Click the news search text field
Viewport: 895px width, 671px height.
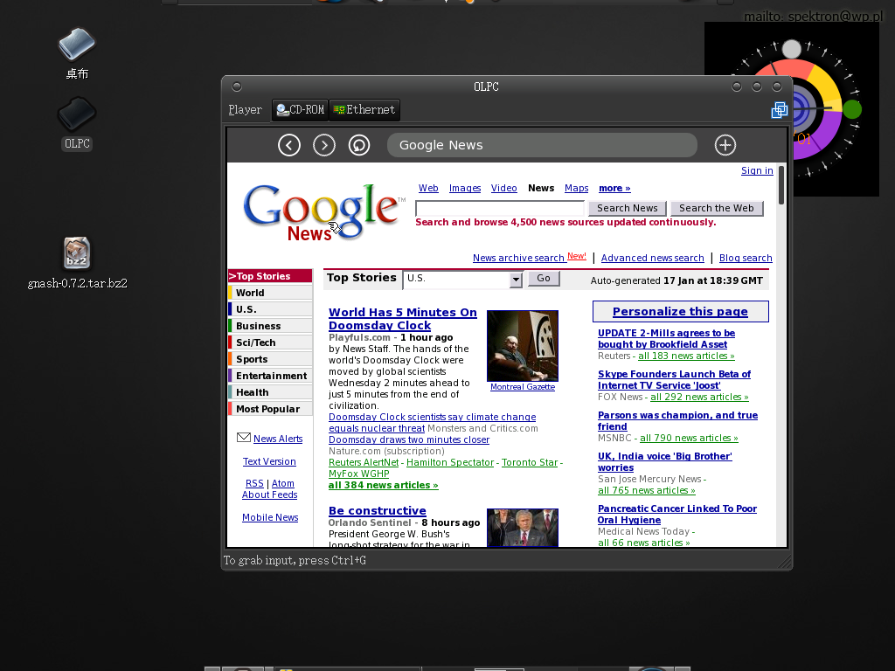500,208
